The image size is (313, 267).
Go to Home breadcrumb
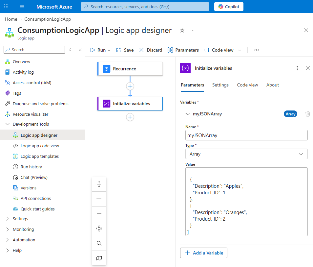pos(11,19)
